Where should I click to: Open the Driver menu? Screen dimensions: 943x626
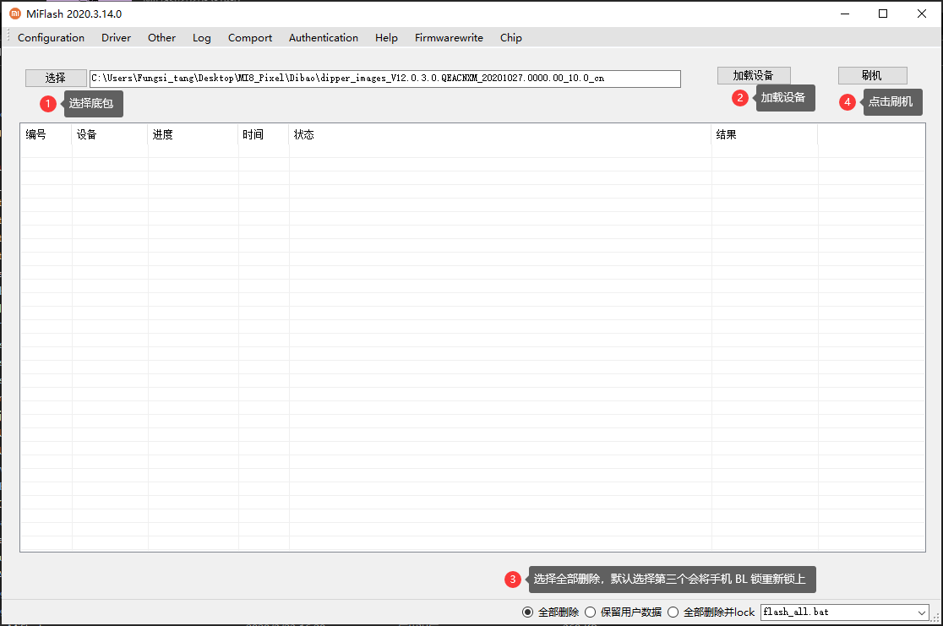click(116, 38)
